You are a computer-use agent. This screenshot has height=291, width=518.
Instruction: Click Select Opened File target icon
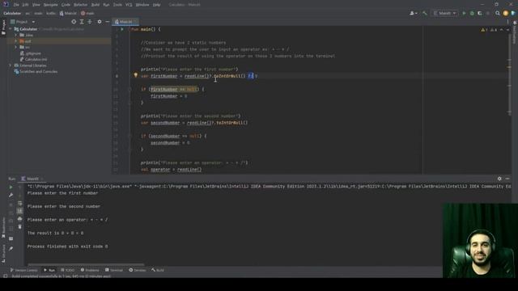click(74, 22)
